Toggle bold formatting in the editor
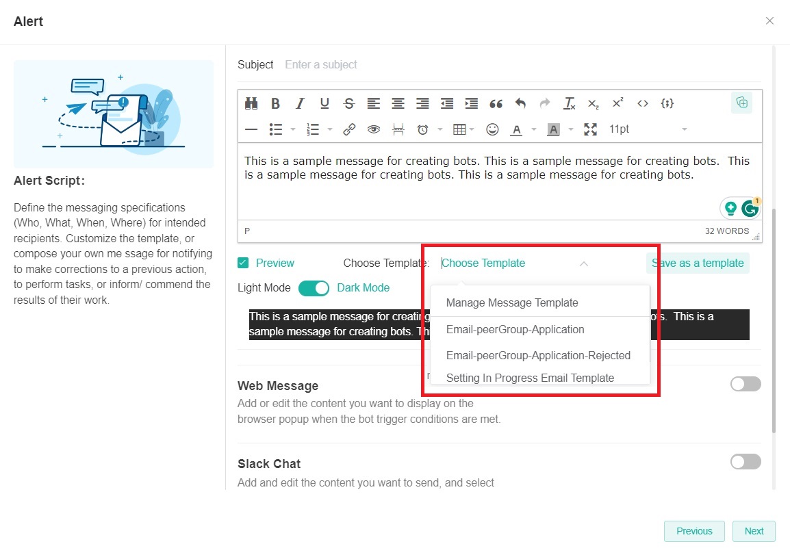This screenshot has height=557, width=790. pyautogui.click(x=275, y=103)
